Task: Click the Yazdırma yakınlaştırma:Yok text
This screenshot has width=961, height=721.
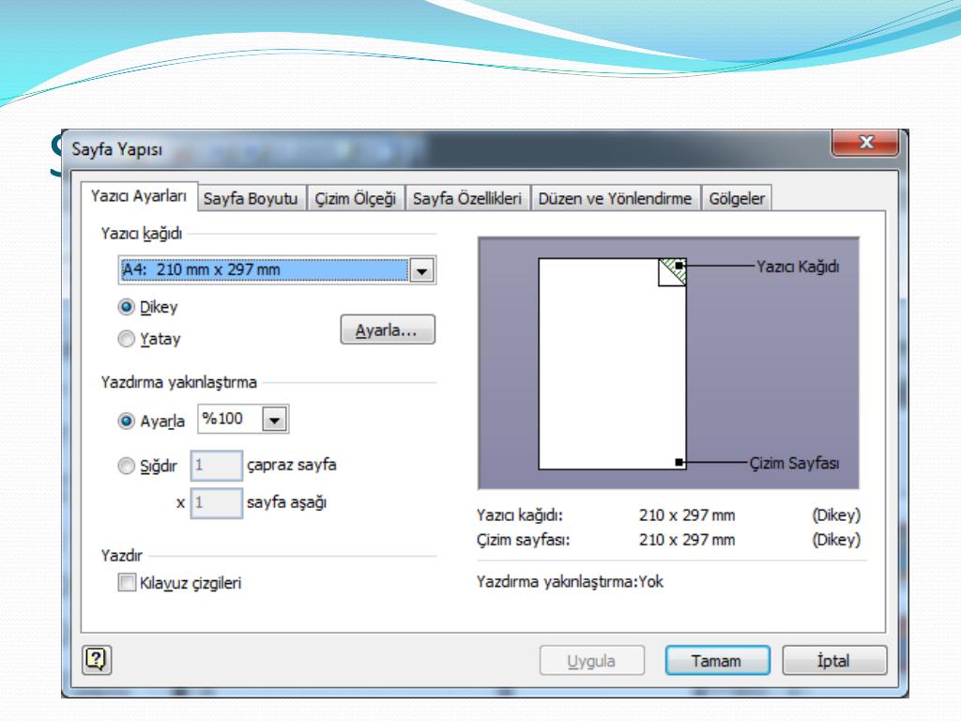Action: (x=570, y=581)
